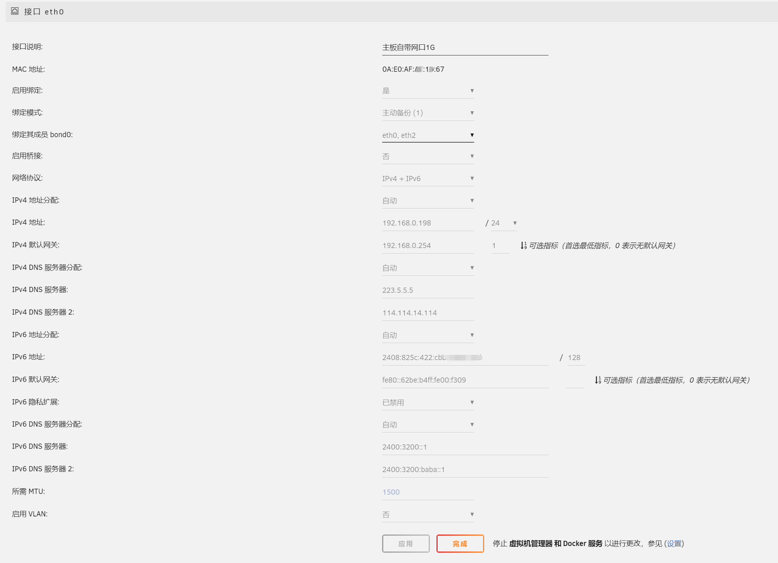The image size is (778, 563).
Task: Click the IPv4 gateway metric sort icon
Action: tap(523, 245)
